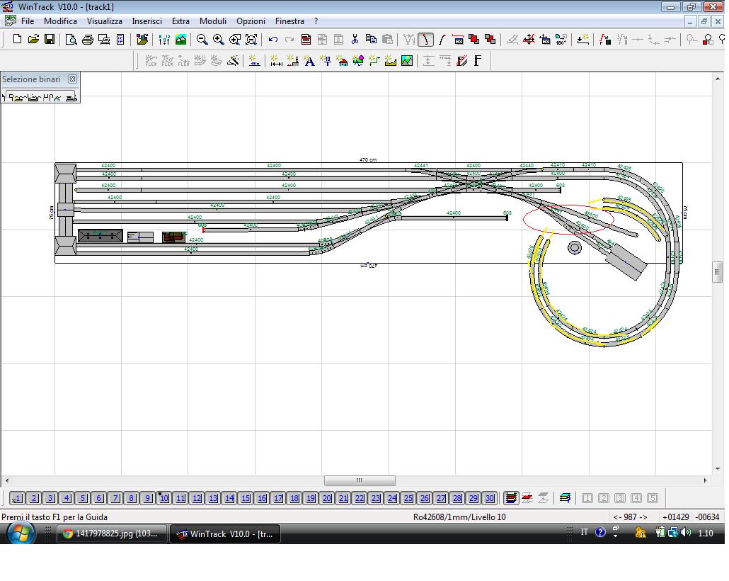Click the horizontal scrollbar right arrow

[x=705, y=480]
